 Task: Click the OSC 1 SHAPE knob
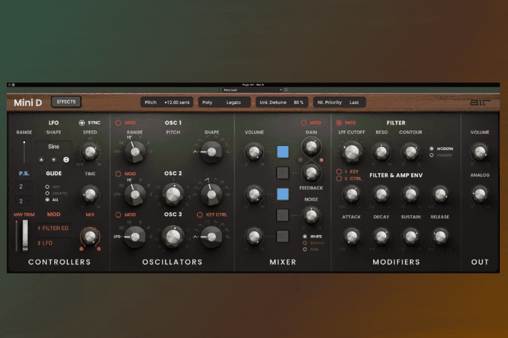[211, 151]
